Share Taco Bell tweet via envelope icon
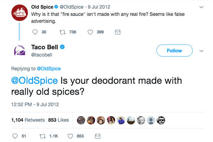 (97, 136)
